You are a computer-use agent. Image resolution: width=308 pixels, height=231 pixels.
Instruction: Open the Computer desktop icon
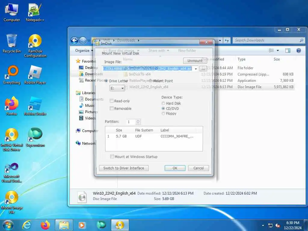[12, 13]
